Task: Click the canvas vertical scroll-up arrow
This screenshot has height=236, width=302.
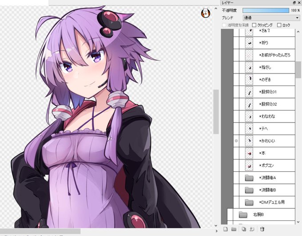Action: [216, 9]
